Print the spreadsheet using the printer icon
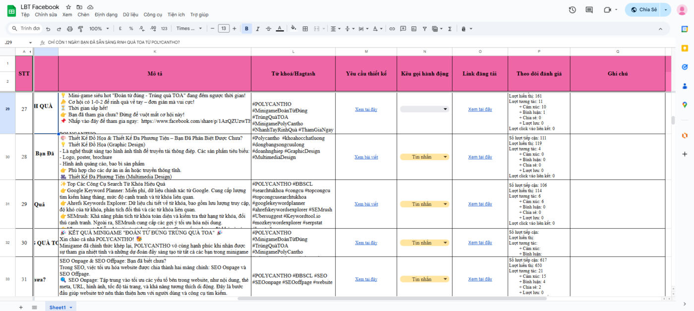 coord(69,29)
